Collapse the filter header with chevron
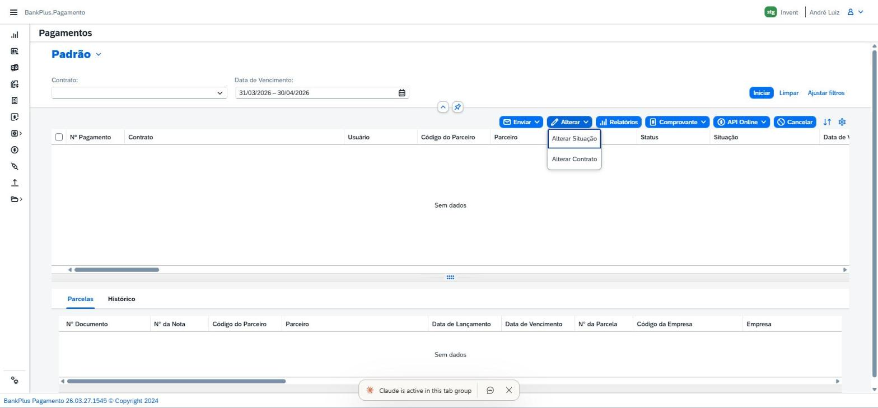The width and height of the screenshot is (878, 408). click(443, 107)
